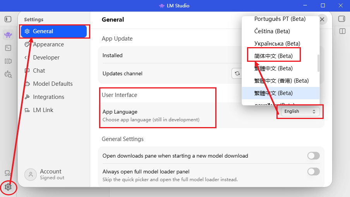The height and width of the screenshot is (197, 350).
Task: Choose Português PT (Beta) language
Action: click(x=281, y=19)
